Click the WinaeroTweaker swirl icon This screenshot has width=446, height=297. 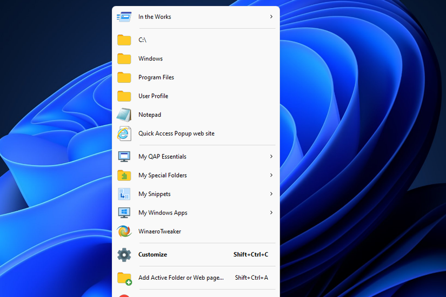click(x=124, y=231)
